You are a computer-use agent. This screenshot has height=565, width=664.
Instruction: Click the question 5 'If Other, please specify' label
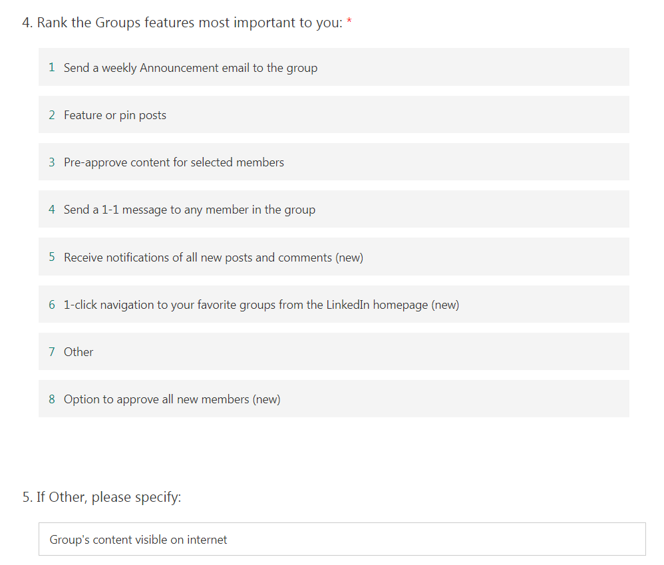[102, 497]
